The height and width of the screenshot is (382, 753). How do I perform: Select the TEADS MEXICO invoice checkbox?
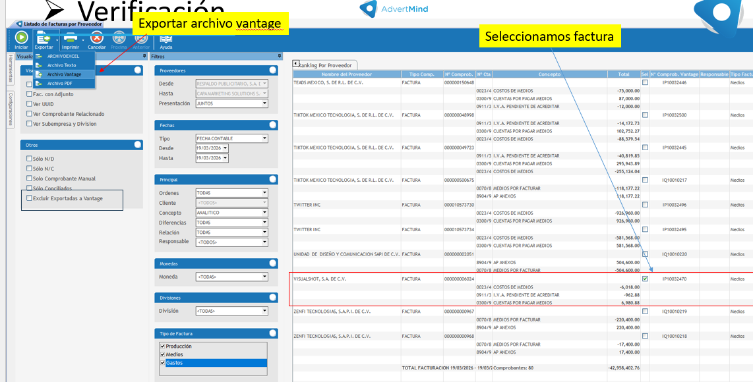646,82
